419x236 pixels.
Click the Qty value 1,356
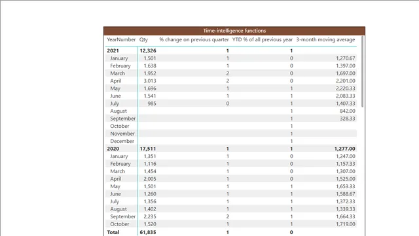click(150, 201)
